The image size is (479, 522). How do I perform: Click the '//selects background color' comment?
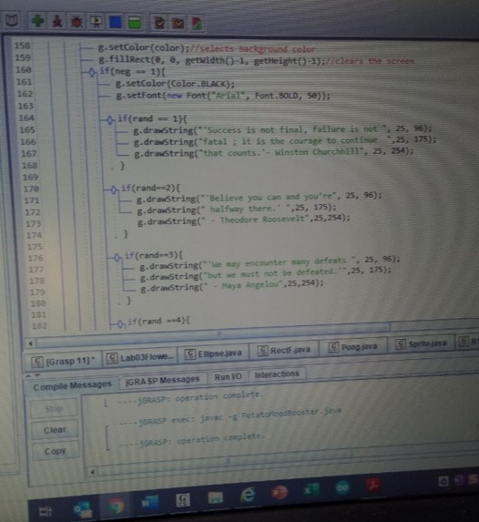coord(252,49)
